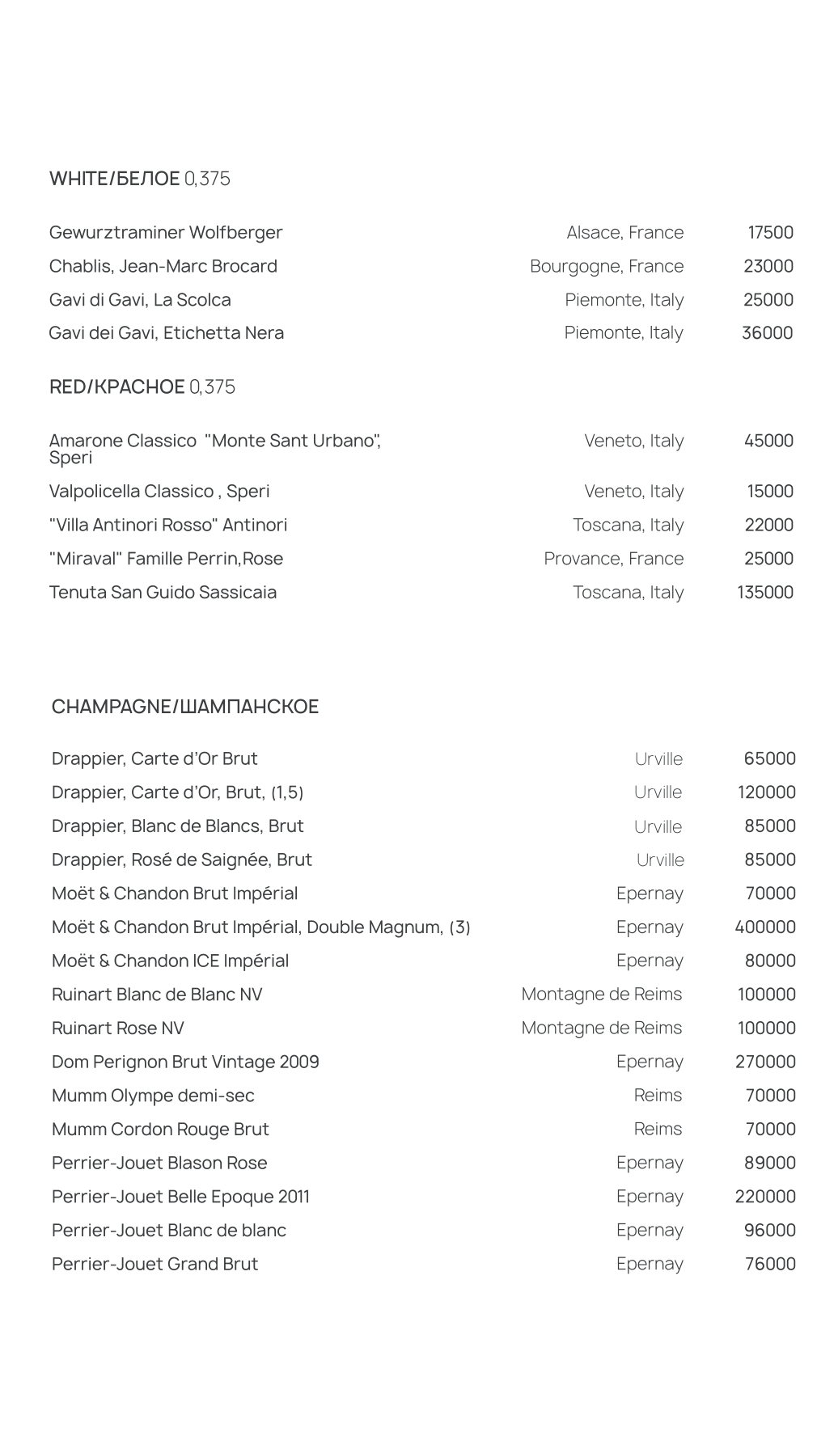
Task: Select Tenuta San Guido Sassicaia price 135000
Action: click(x=765, y=593)
